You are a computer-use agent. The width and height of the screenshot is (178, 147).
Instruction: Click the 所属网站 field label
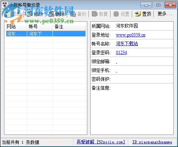pos(101,26)
